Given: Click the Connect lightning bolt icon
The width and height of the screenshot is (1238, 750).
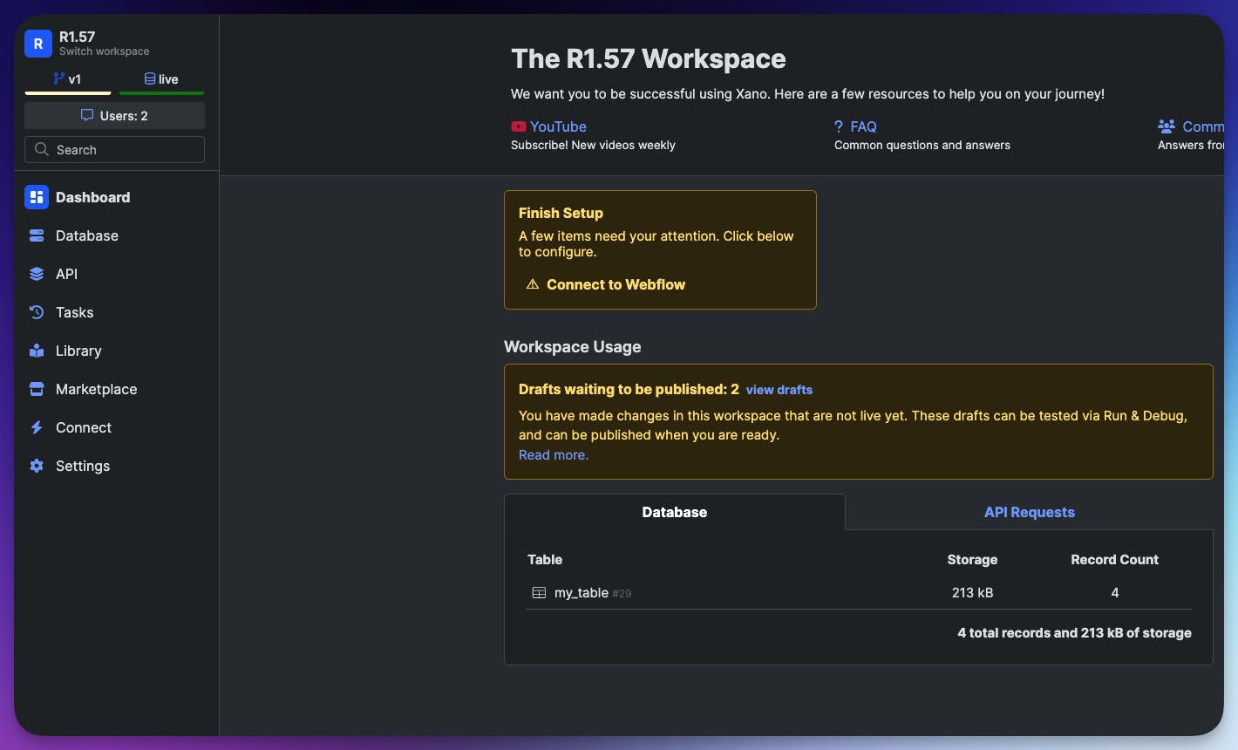Looking at the screenshot, I should (x=37, y=427).
